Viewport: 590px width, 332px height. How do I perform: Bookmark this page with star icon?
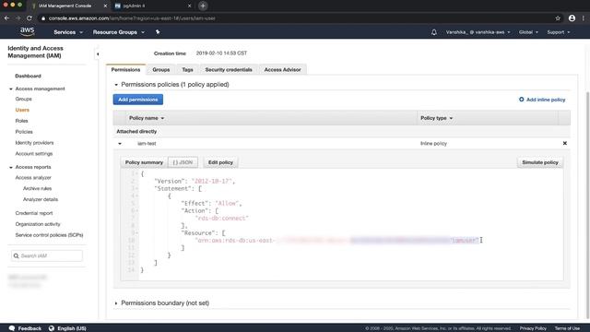(x=558, y=18)
